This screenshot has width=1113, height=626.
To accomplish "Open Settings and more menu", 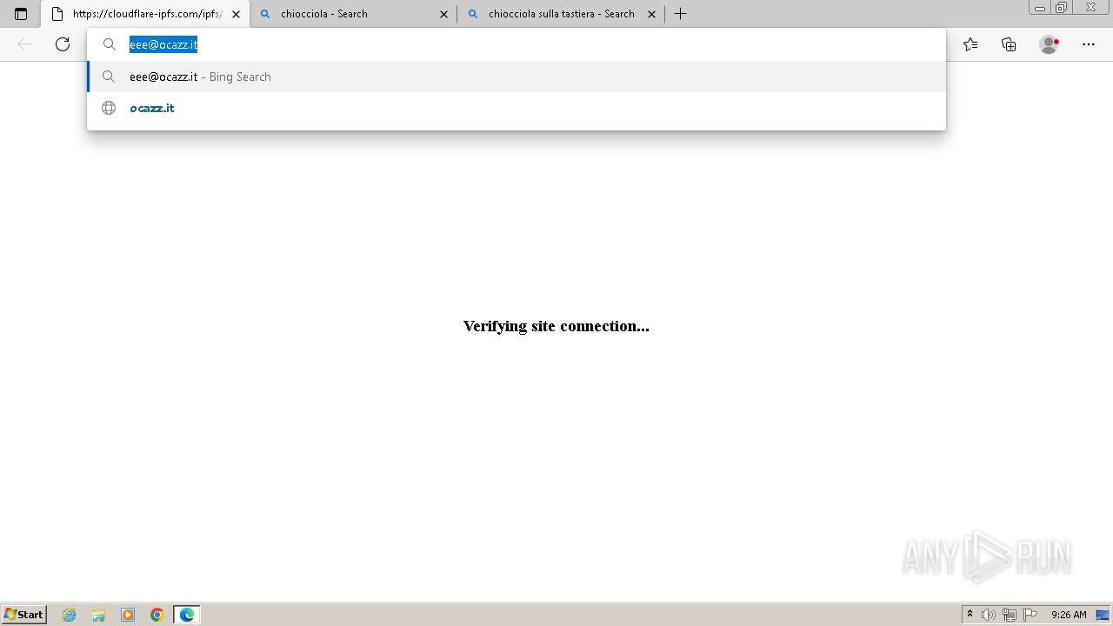I will tap(1089, 44).
